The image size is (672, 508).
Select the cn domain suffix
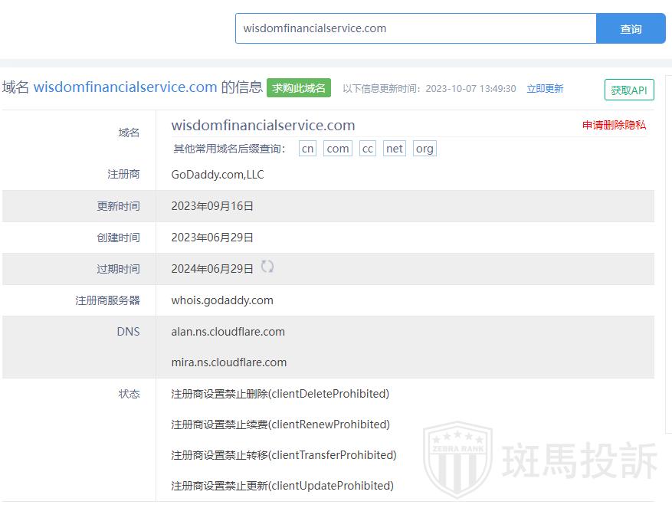pos(307,149)
